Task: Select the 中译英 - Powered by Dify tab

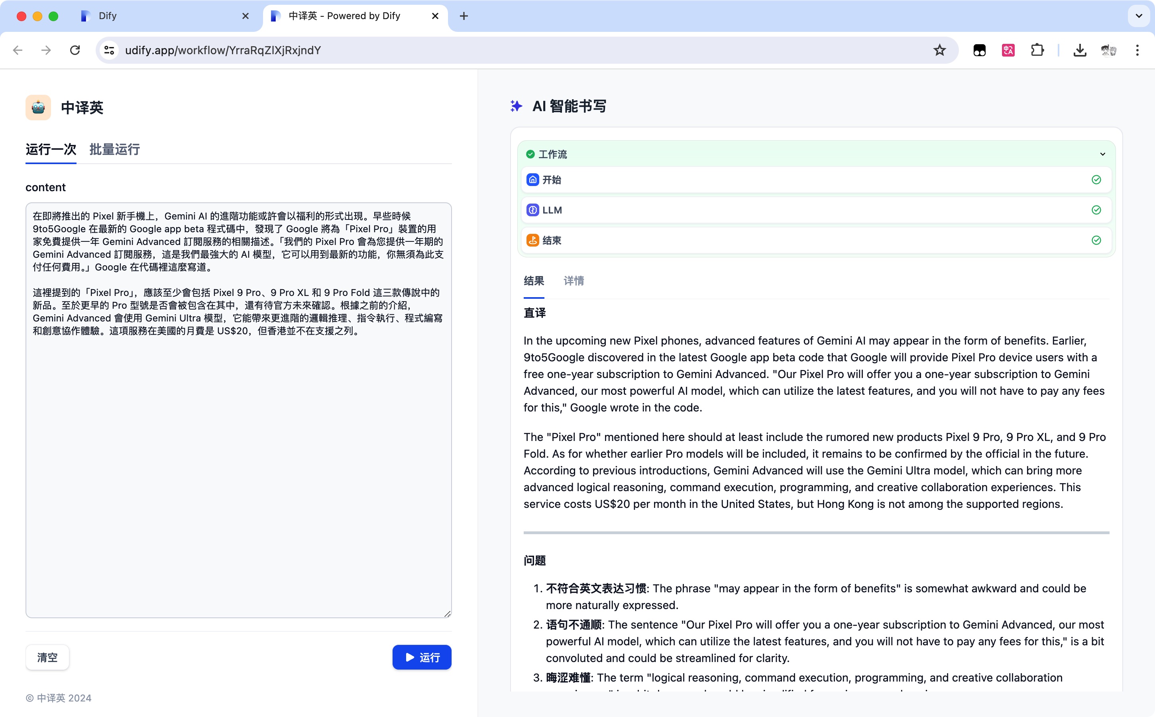Action: 355,16
